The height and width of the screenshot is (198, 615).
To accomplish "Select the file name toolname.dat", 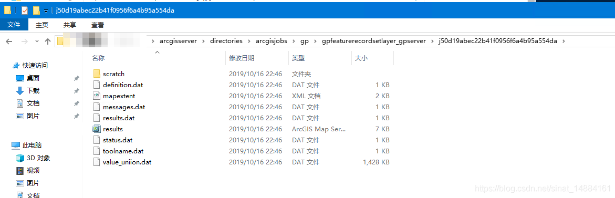I will (123, 151).
